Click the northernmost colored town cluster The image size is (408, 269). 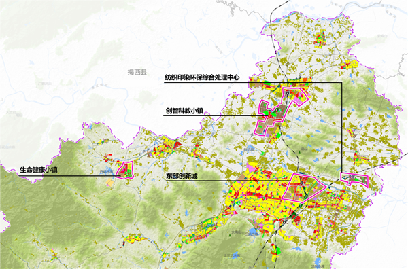(x=320, y=39)
